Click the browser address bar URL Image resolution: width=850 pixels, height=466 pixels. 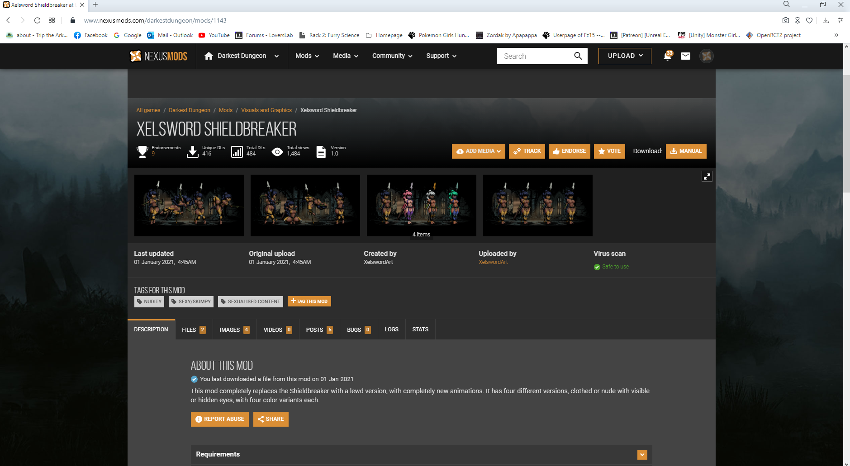click(155, 20)
